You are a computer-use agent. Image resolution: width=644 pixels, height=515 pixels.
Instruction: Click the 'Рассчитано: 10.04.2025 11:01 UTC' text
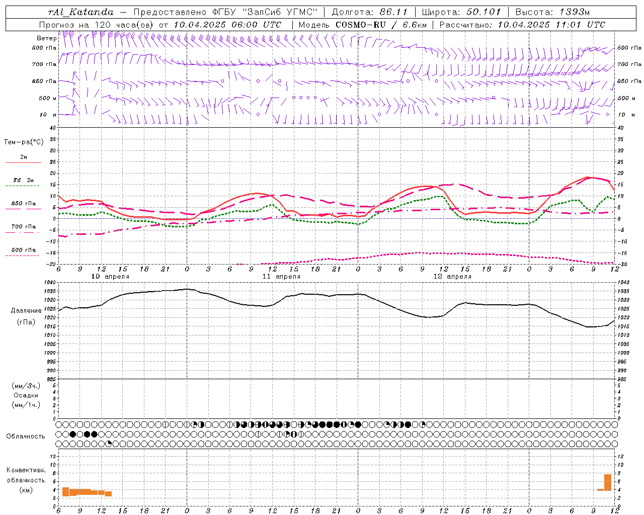point(522,25)
